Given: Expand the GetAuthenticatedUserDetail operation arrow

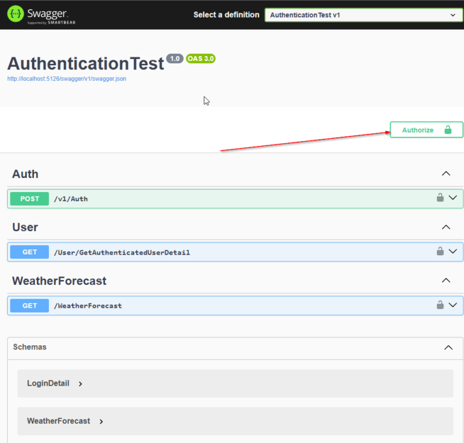Looking at the screenshot, I should [453, 251].
